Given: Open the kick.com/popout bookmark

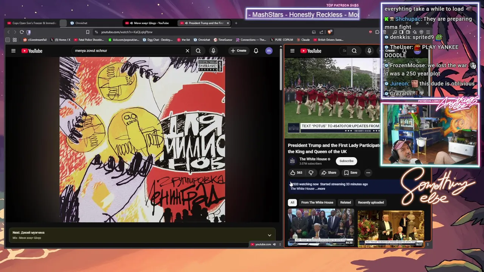Looking at the screenshot, I should [x=124, y=40].
